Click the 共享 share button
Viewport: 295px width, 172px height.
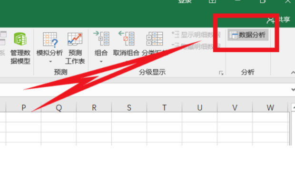tap(279, 19)
